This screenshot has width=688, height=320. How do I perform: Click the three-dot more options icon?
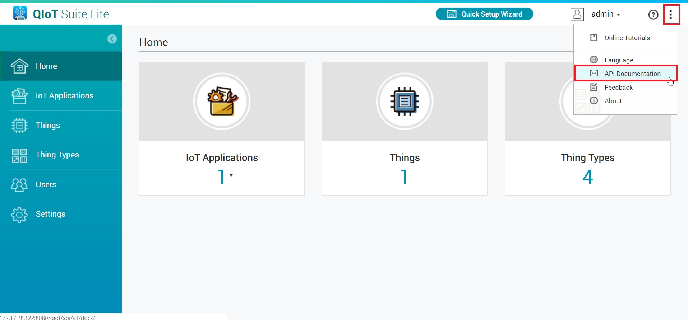point(671,14)
